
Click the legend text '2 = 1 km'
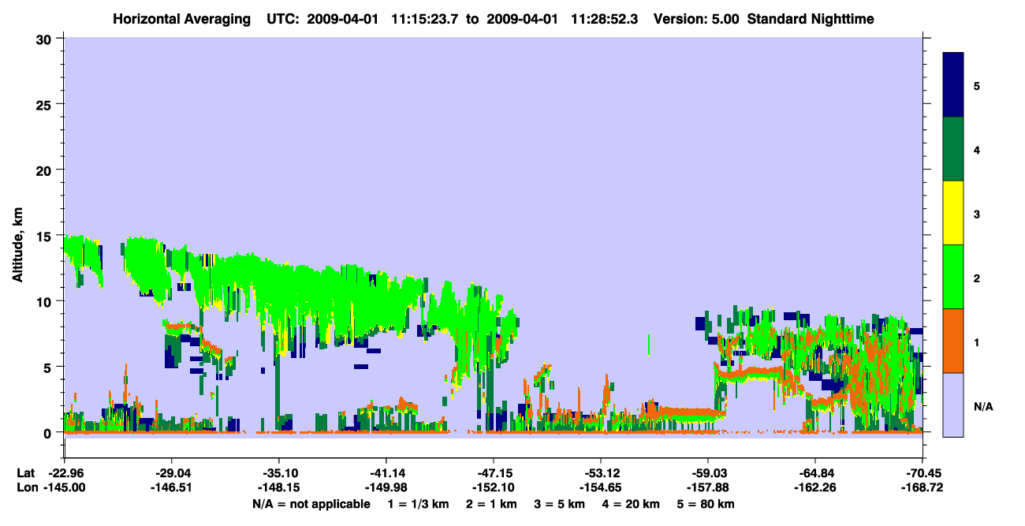492,504
